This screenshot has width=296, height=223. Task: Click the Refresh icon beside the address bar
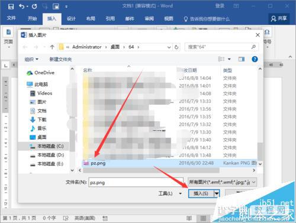(x=176, y=47)
